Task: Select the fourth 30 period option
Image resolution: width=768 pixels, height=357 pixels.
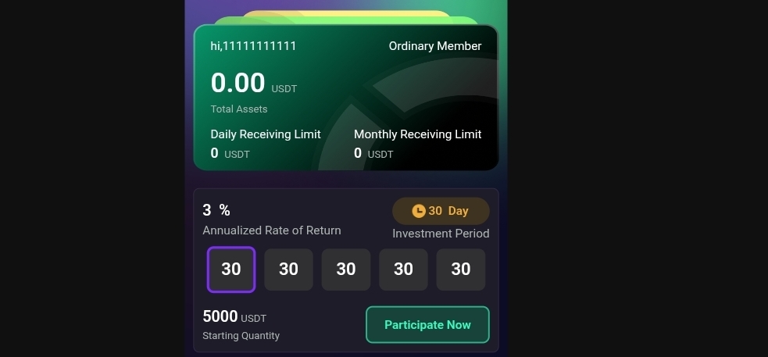Action: click(403, 270)
